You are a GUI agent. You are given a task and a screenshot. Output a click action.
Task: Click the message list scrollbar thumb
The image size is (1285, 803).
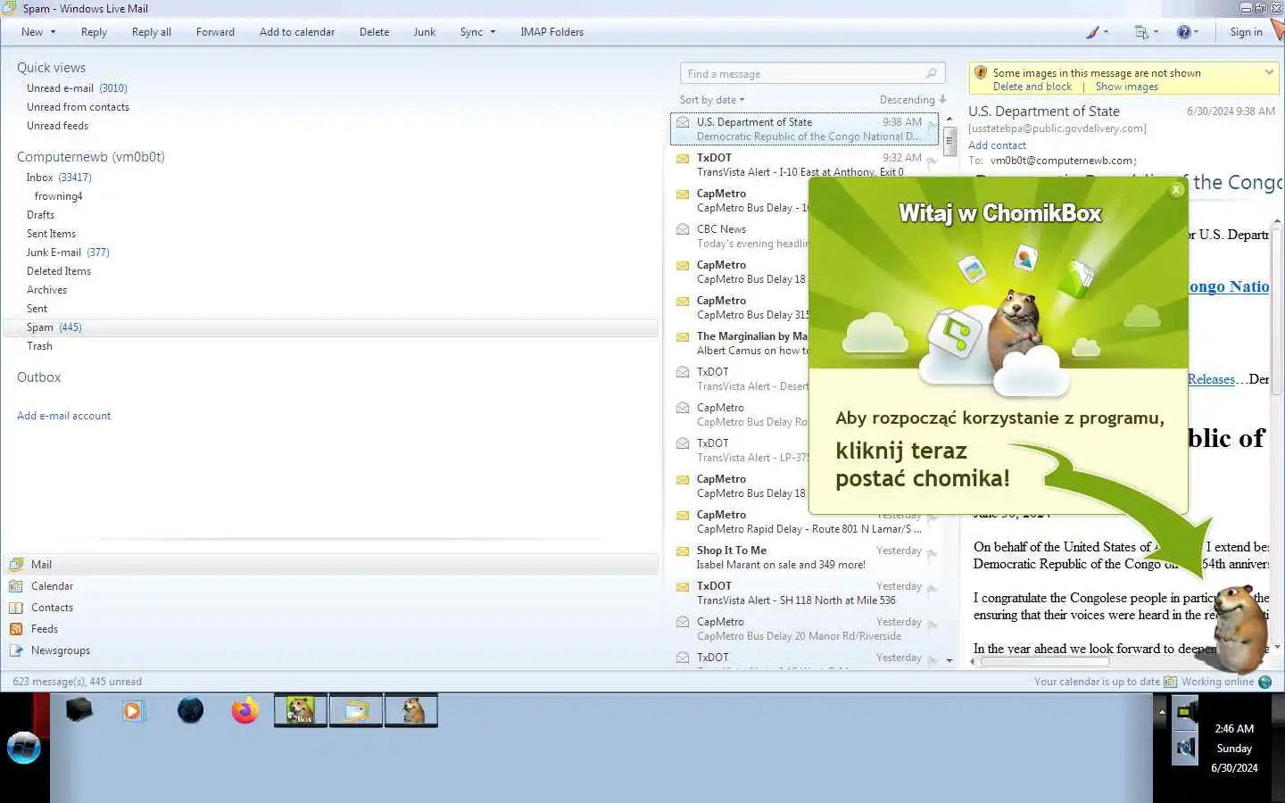(950, 141)
